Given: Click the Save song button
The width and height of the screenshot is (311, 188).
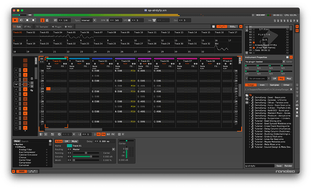Looking at the screenshot, I should coord(279,166).
